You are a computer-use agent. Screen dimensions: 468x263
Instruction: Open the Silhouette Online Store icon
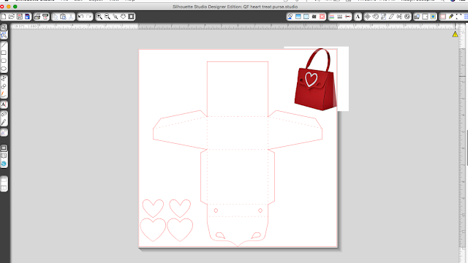4,164
